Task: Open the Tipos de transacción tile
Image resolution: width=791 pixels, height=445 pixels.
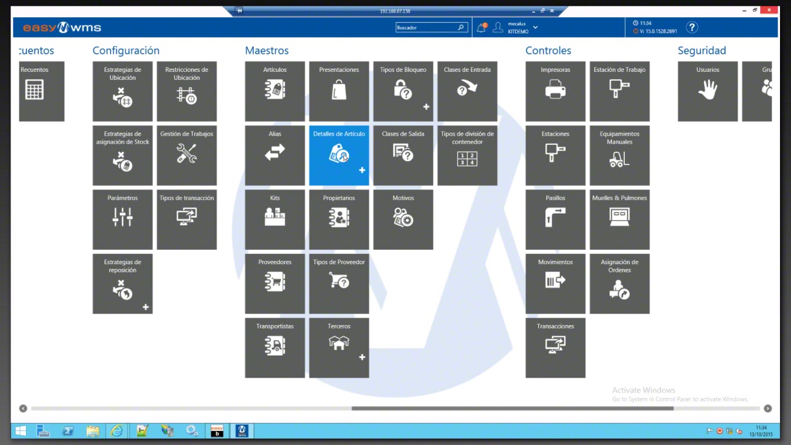Action: click(x=186, y=220)
